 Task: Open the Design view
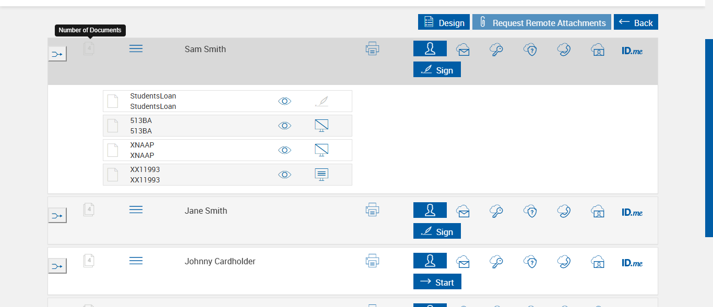click(444, 22)
